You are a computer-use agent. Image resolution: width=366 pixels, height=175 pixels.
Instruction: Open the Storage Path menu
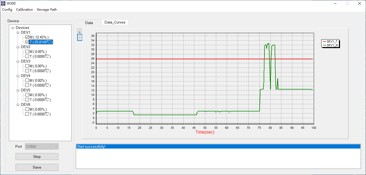pos(47,10)
